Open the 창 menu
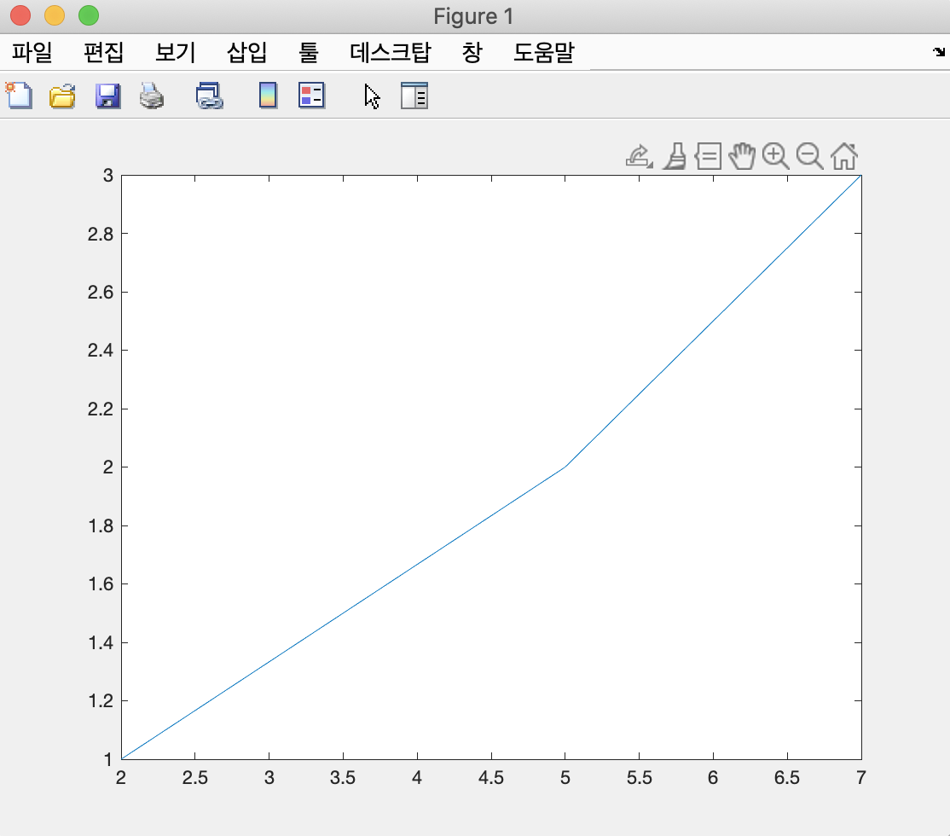 472,52
